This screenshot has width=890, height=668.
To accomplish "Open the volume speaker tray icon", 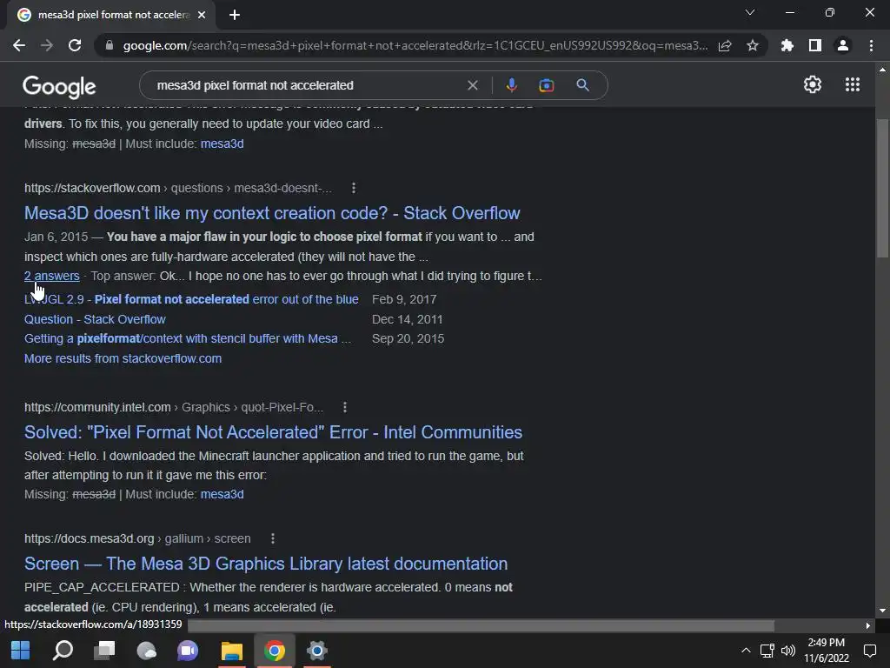I will point(787,651).
